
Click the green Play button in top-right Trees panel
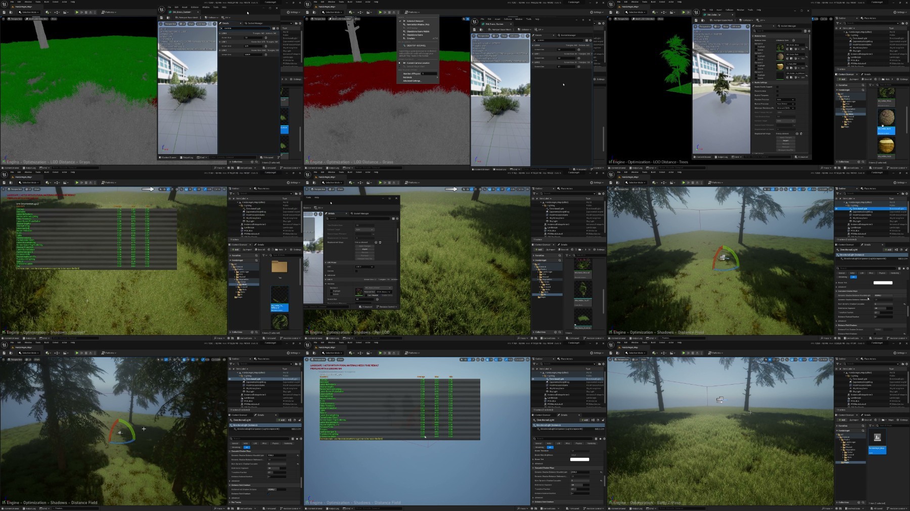point(684,12)
